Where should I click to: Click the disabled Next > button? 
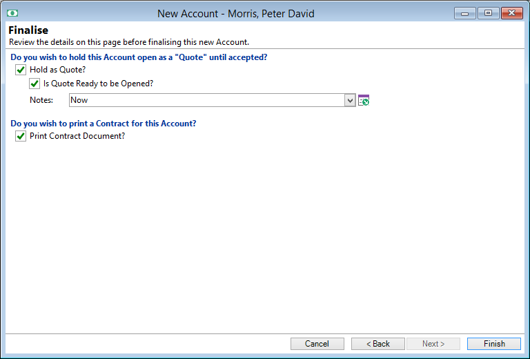point(433,344)
